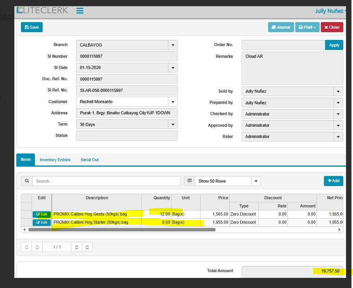353x288 pixels.
Task: Click the Save button
Action: 32,27
